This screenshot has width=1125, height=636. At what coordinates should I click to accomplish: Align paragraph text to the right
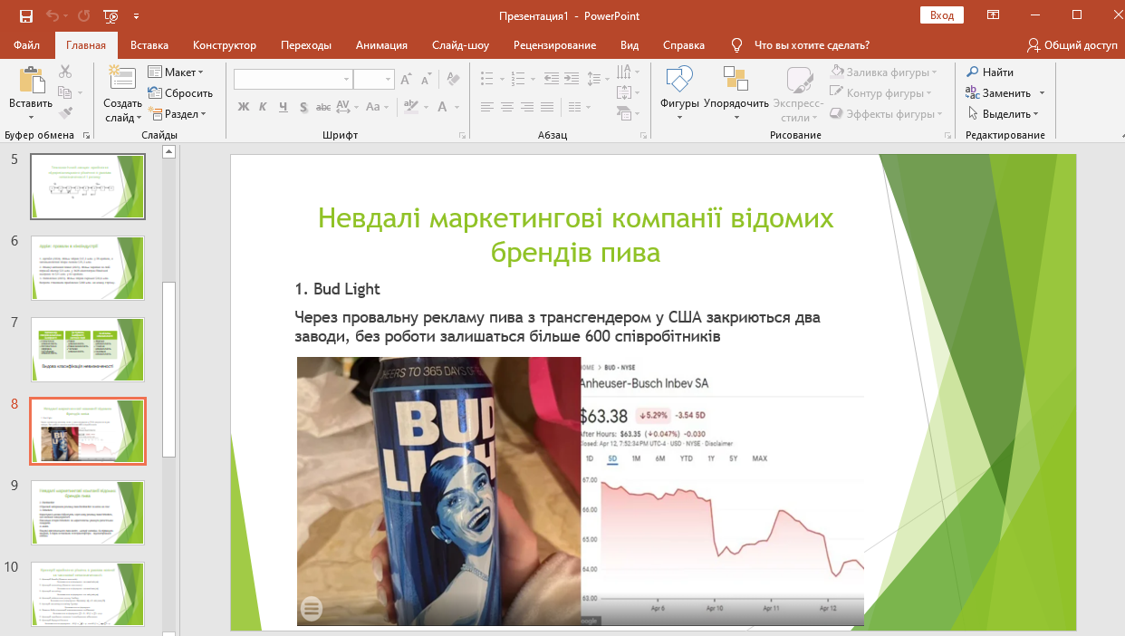pyautogui.click(x=527, y=107)
